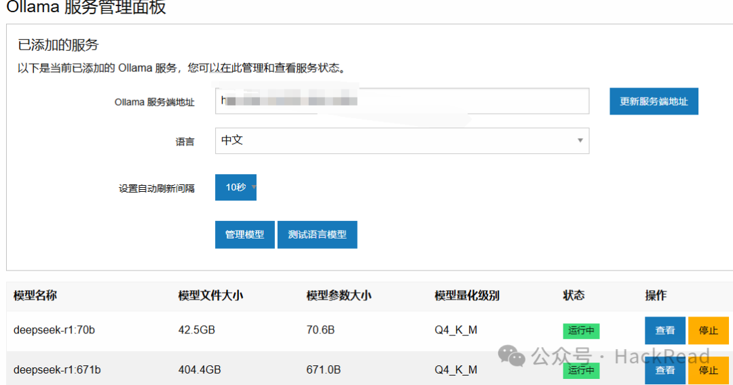Click the 运行中 status badge for deepseek-r1:70b

coord(581,331)
